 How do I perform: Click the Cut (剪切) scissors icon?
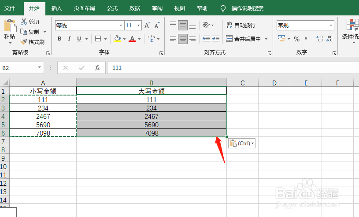click(x=24, y=22)
